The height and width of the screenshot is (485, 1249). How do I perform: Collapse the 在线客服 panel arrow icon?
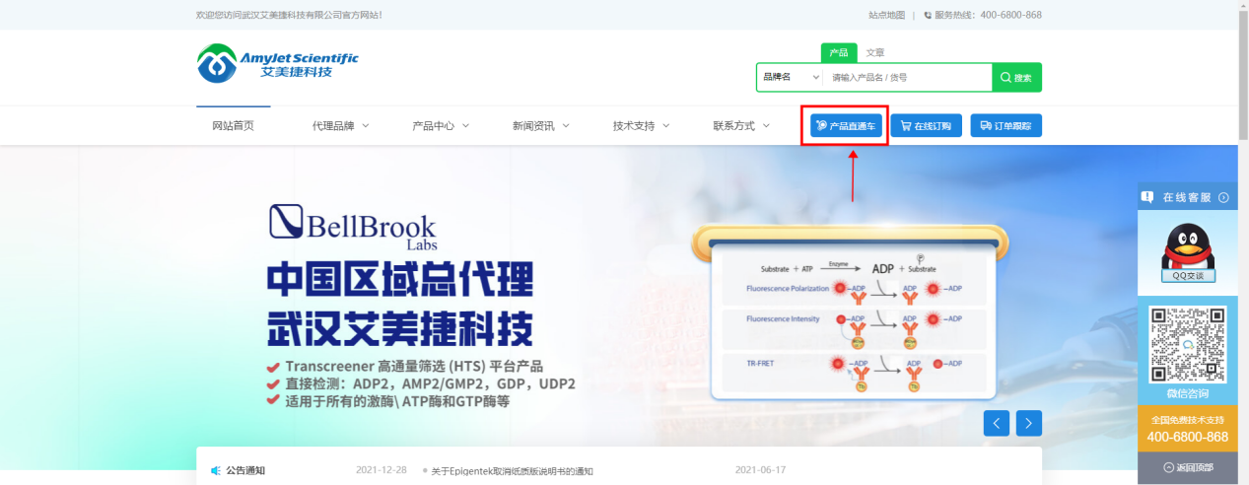pyautogui.click(x=1223, y=197)
